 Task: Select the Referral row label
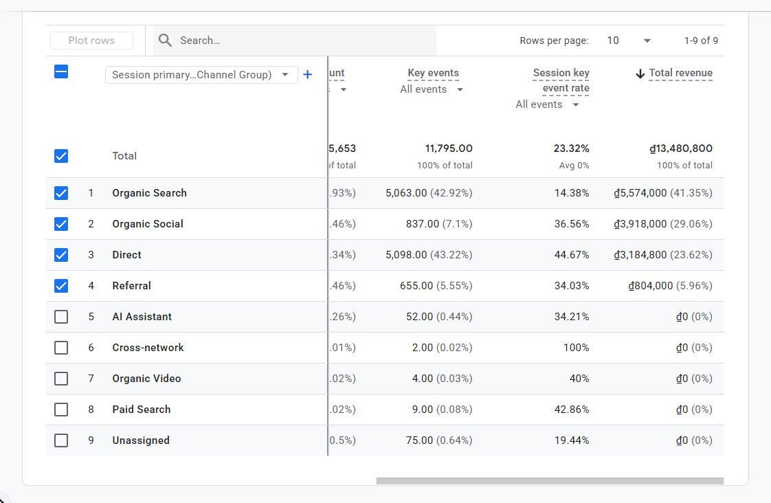[131, 286]
